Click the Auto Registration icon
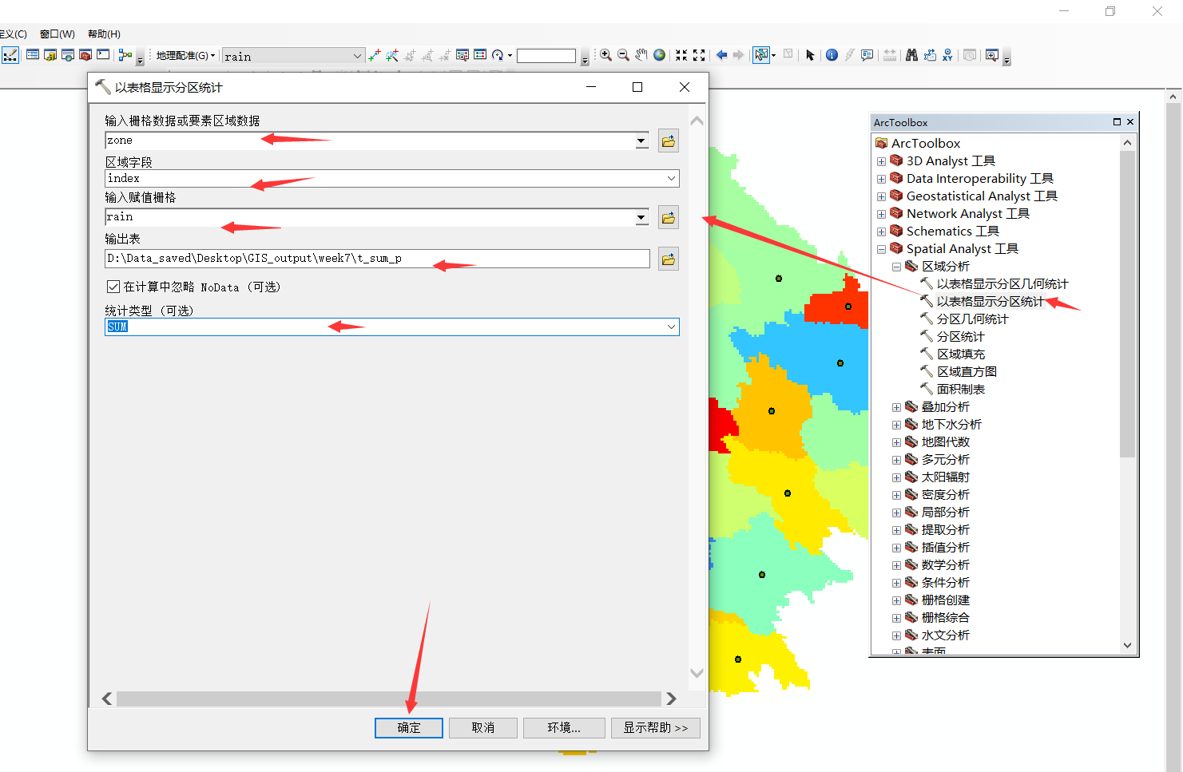The image size is (1183, 772). pos(392,55)
